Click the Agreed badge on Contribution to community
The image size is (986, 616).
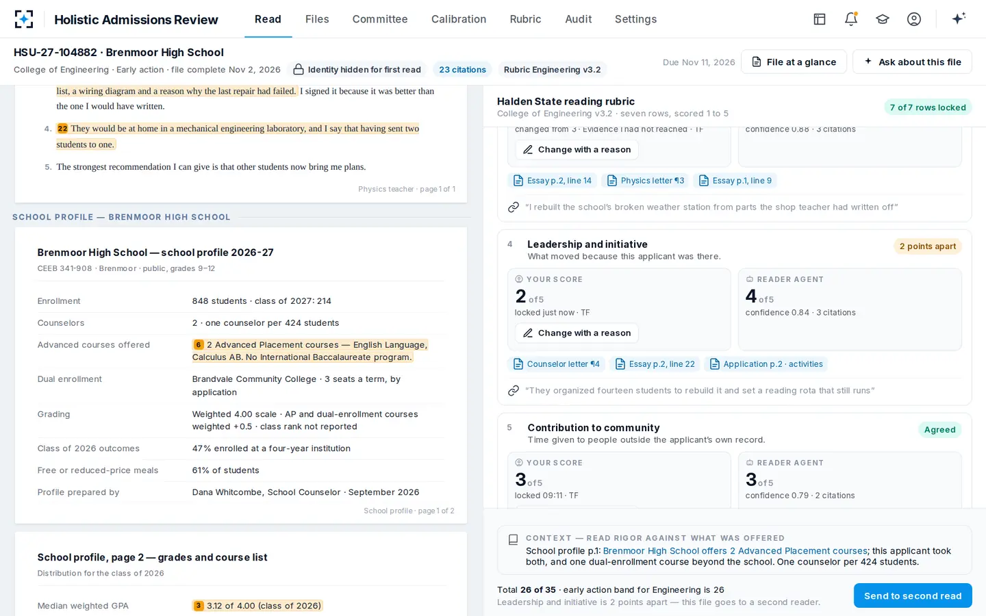point(939,430)
